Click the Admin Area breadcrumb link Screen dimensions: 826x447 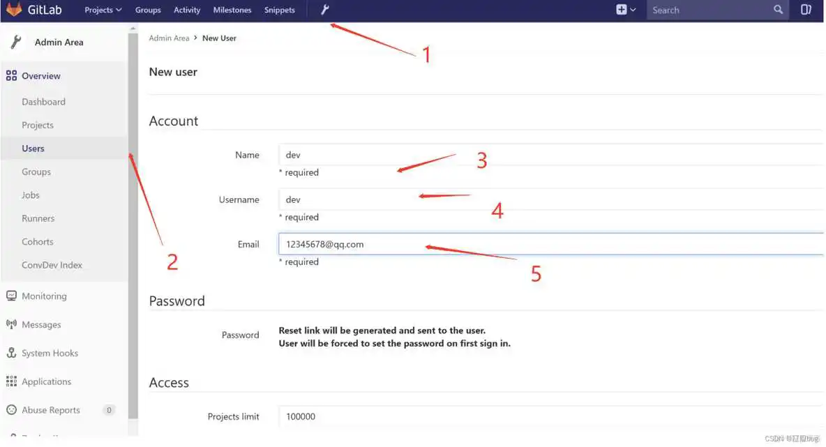169,38
